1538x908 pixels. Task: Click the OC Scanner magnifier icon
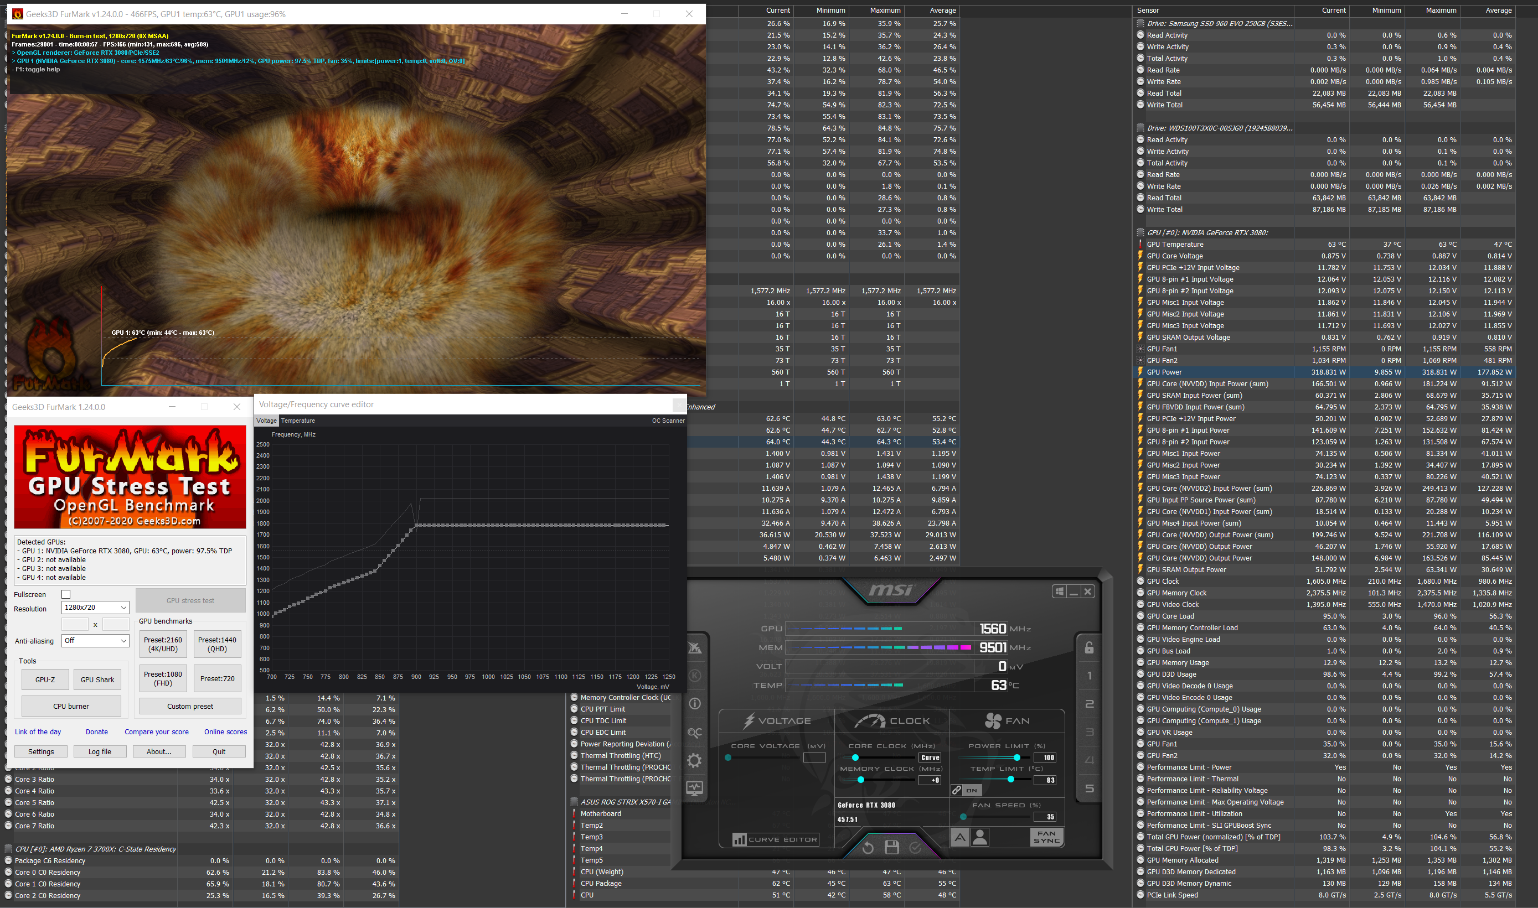[694, 733]
